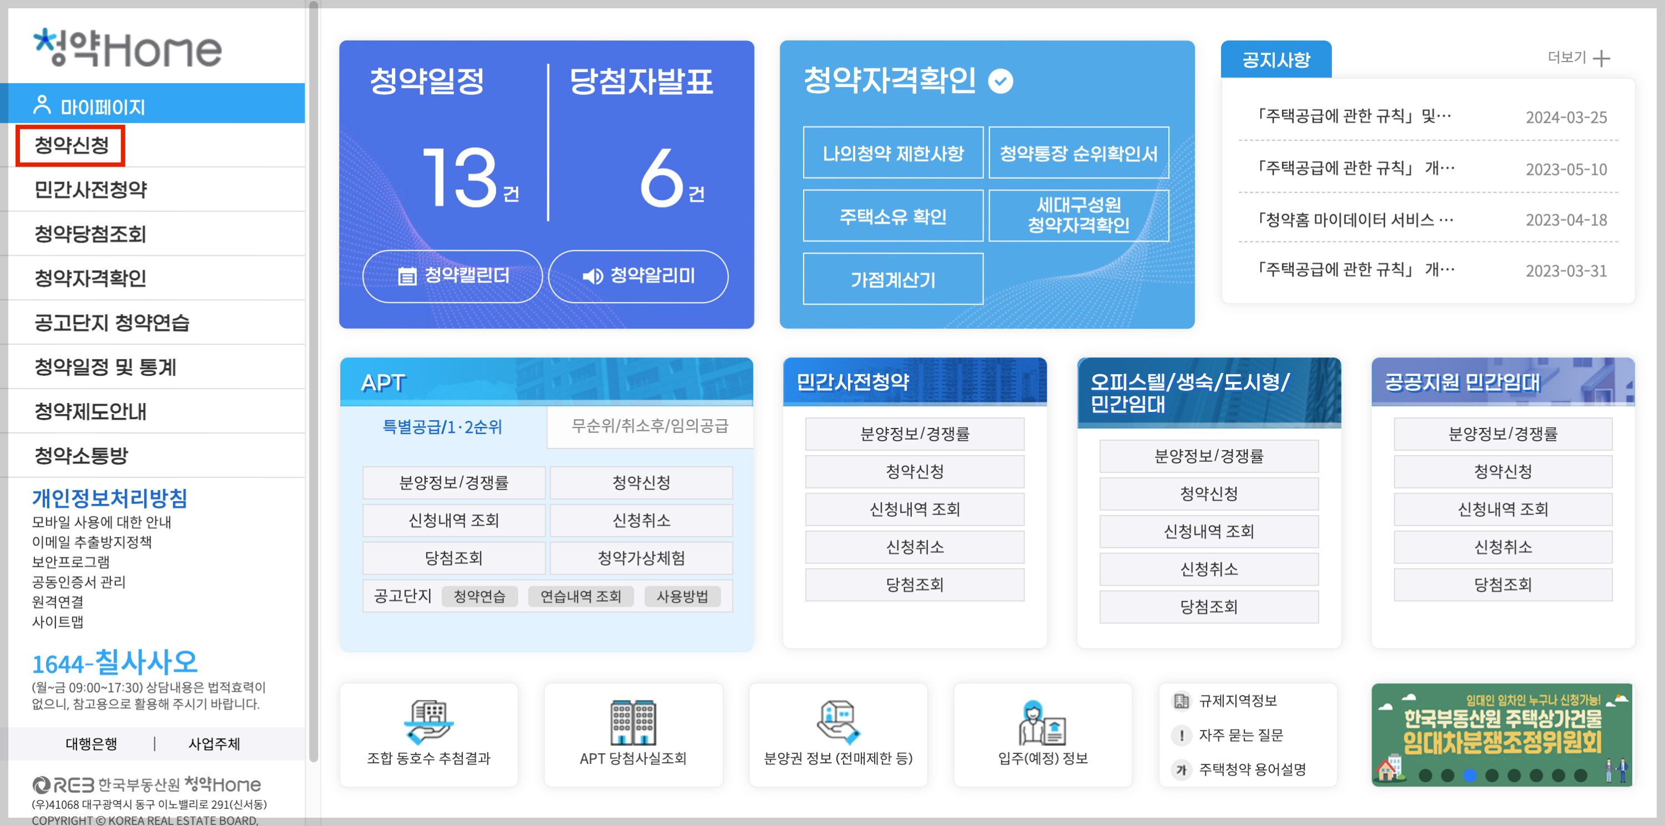This screenshot has width=1665, height=826.
Task: Select the 특별공급/1·2순위 tab
Action: (x=442, y=426)
